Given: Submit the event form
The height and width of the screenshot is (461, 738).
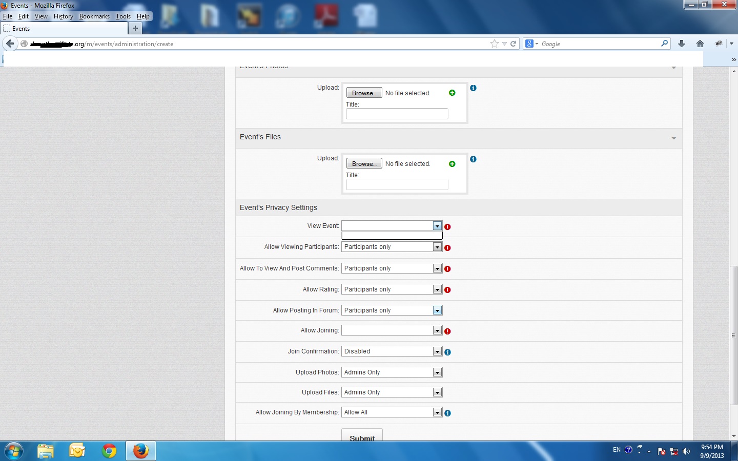Looking at the screenshot, I should click(362, 436).
